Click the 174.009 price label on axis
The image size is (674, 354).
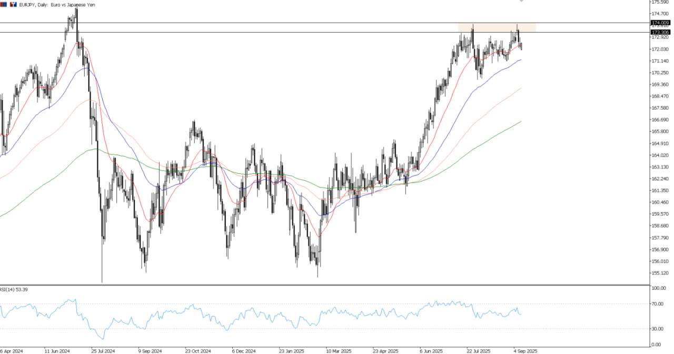point(660,23)
